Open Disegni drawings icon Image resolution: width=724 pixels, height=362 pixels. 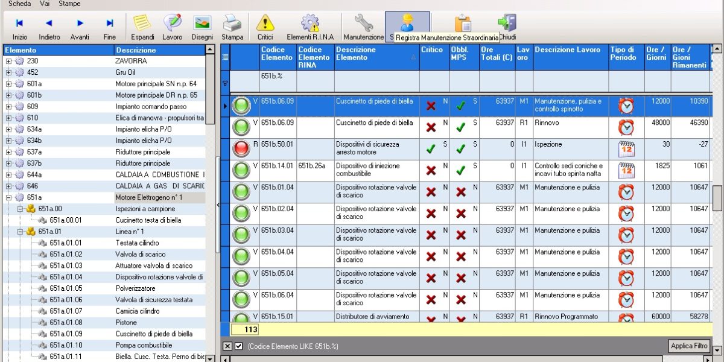tap(202, 27)
